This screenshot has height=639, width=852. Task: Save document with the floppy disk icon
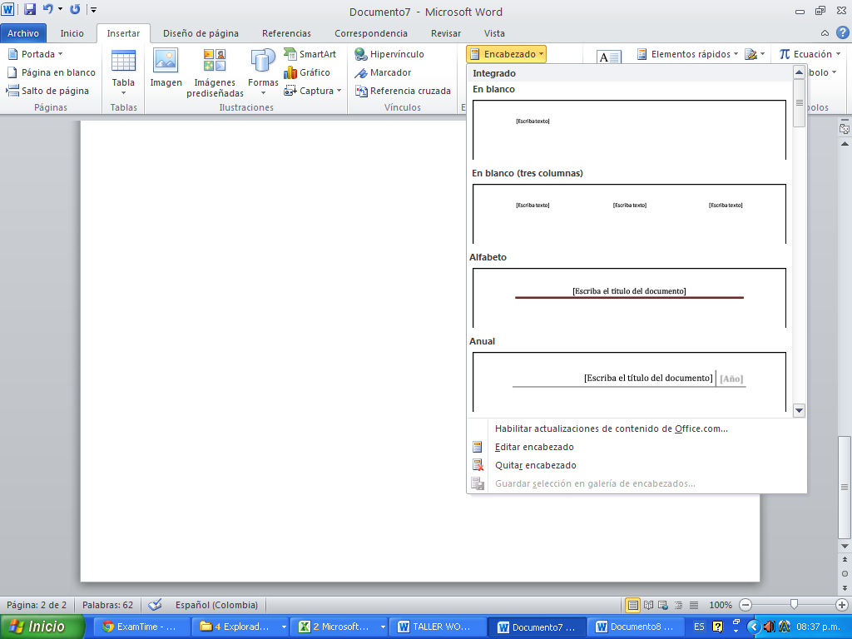30,10
